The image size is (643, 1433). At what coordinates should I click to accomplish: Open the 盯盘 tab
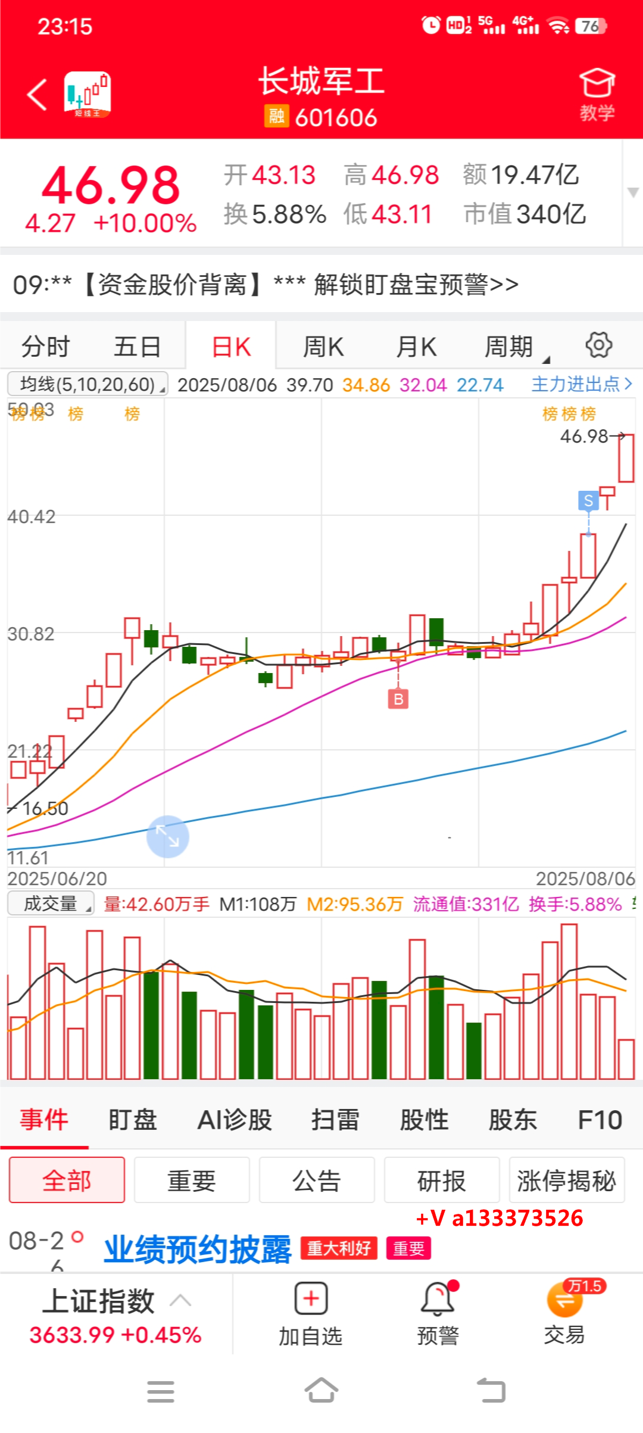132,1120
